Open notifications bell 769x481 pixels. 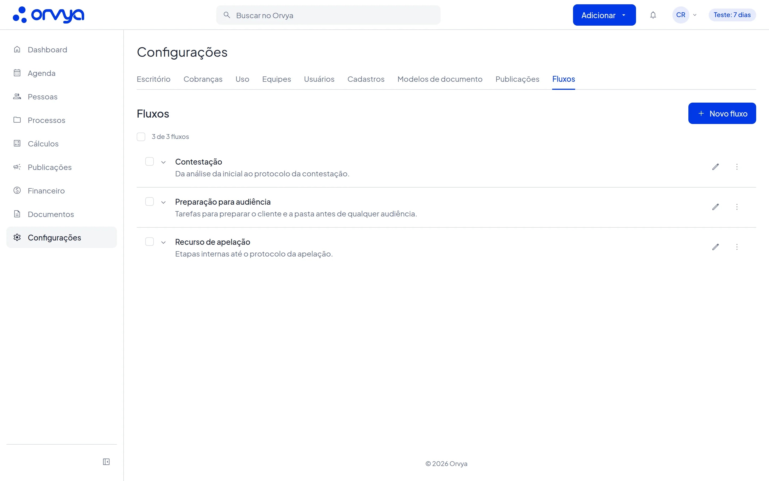pyautogui.click(x=653, y=15)
